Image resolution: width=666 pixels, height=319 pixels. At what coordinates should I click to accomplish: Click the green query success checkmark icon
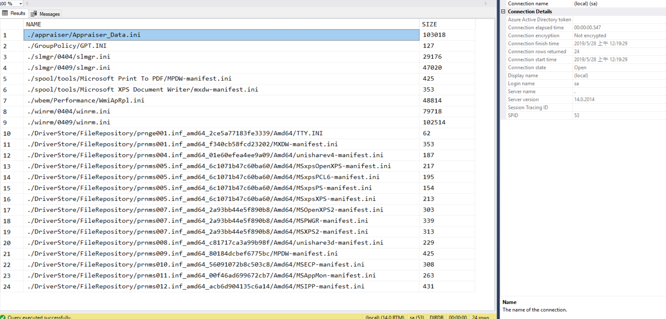tap(3, 317)
